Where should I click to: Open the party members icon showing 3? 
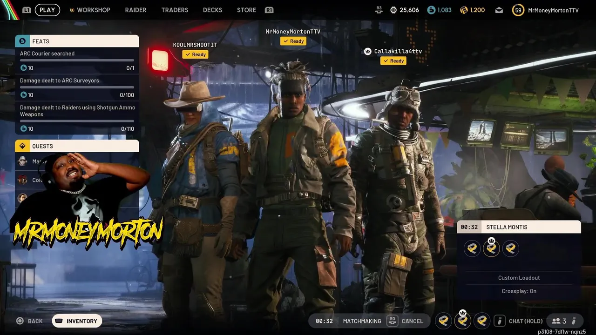point(559,321)
